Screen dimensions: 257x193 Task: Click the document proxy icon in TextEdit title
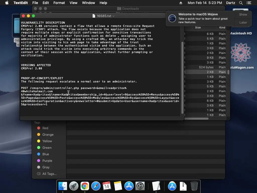(94, 16)
